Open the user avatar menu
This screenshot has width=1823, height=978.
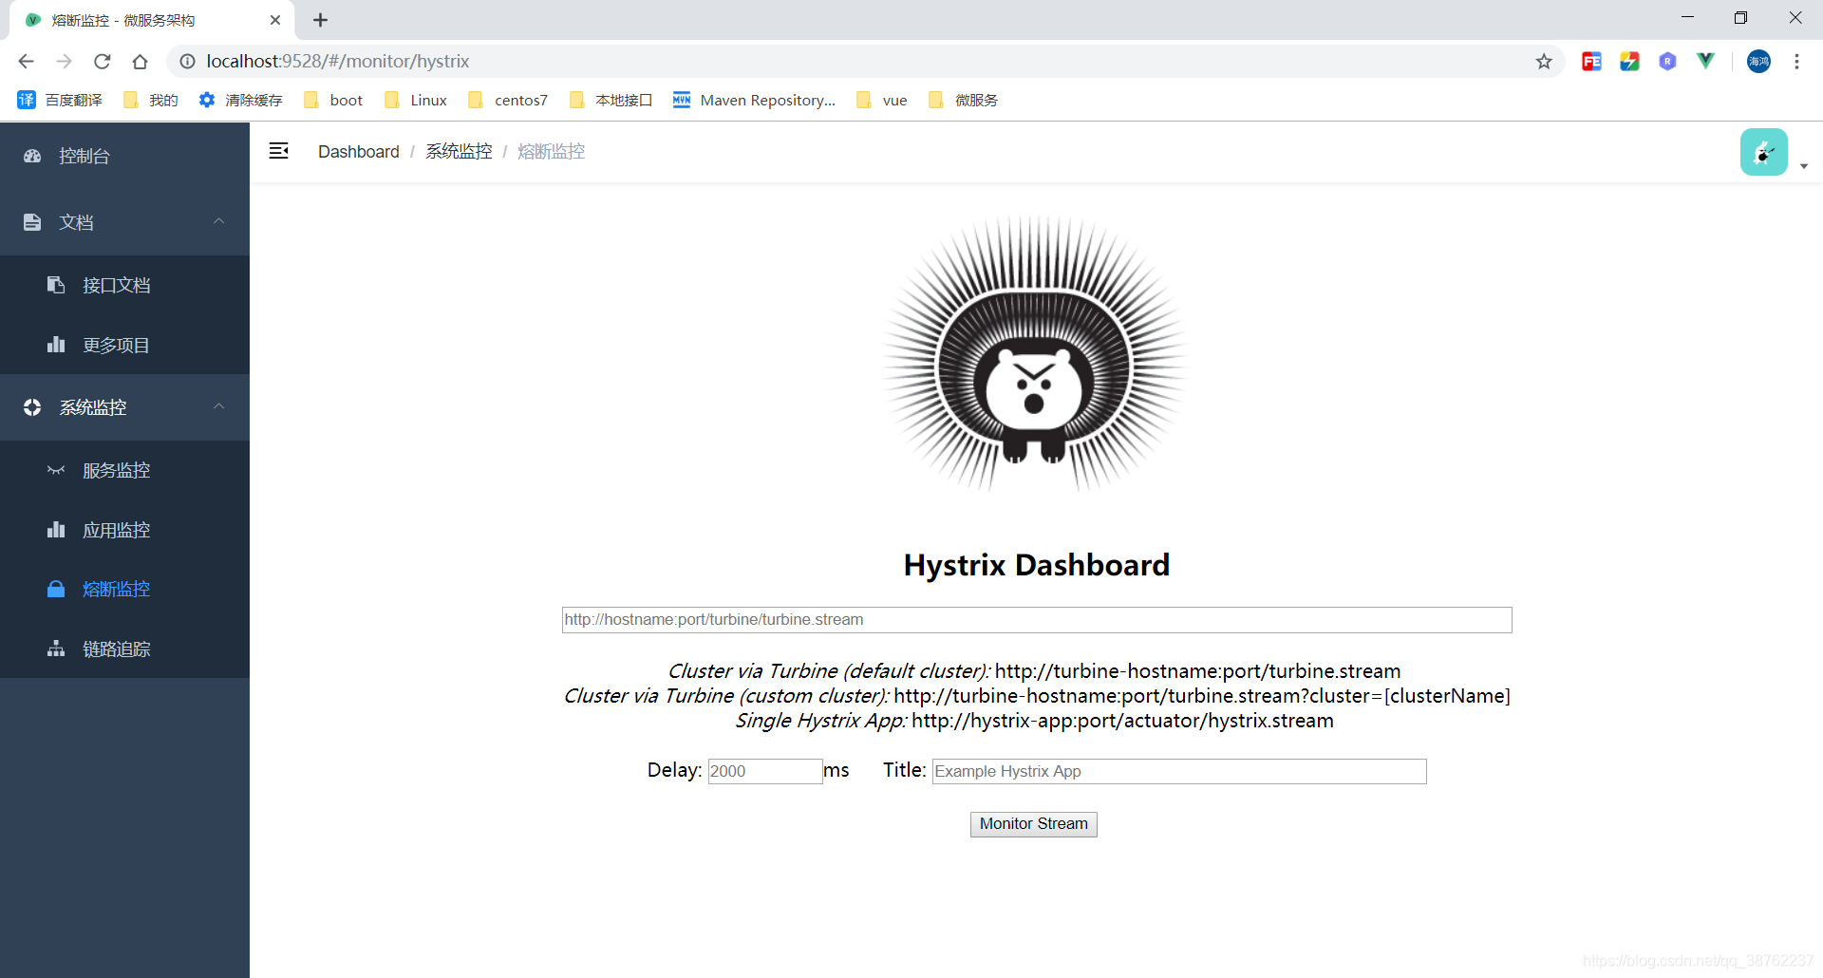click(1764, 152)
